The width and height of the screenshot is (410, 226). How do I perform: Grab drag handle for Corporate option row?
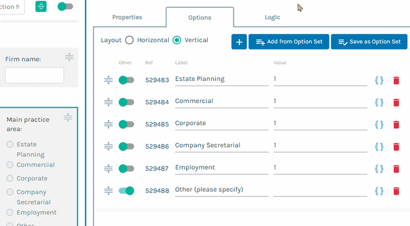click(x=108, y=124)
